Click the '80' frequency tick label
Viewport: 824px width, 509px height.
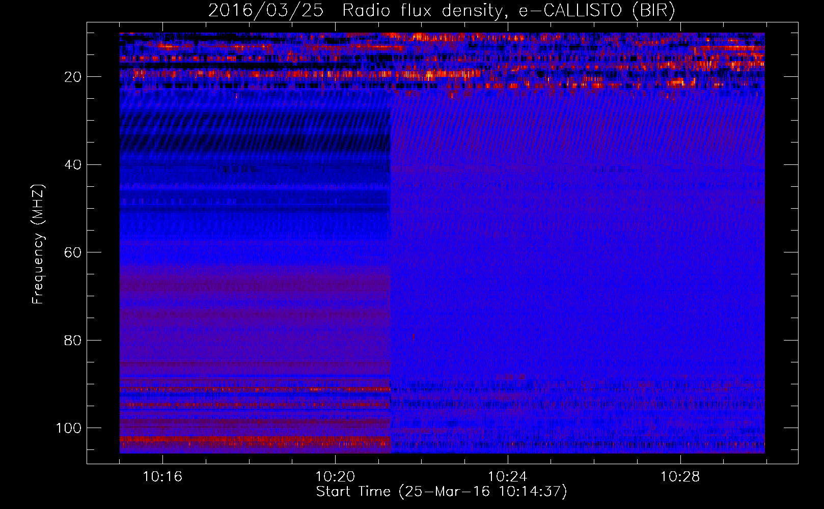pyautogui.click(x=73, y=340)
